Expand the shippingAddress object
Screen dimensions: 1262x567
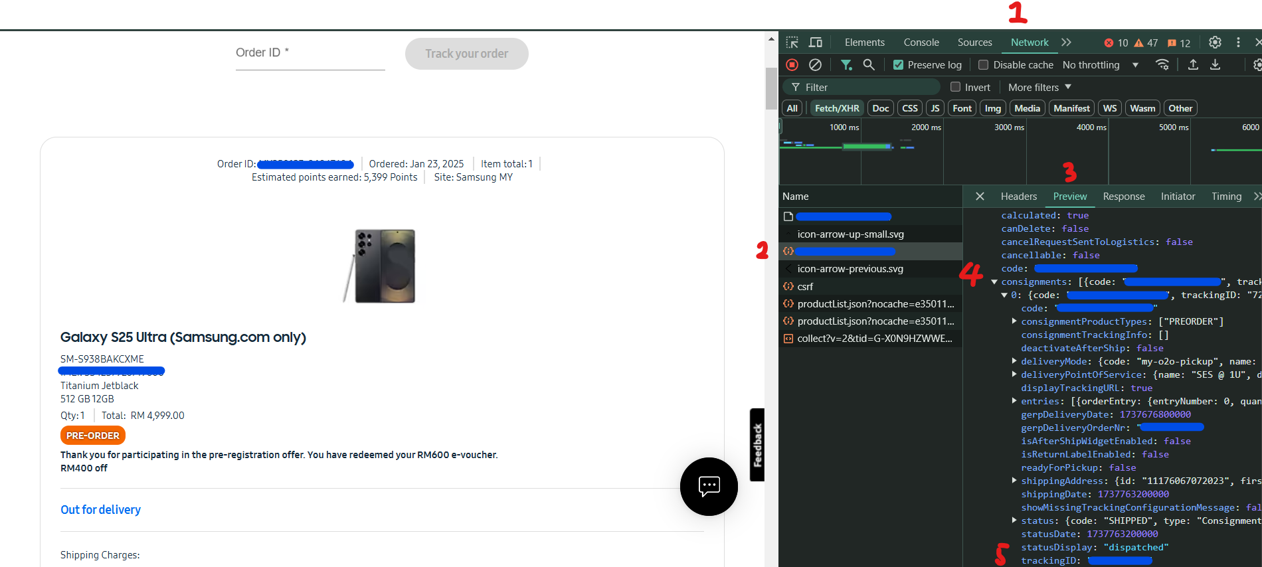tap(1014, 481)
